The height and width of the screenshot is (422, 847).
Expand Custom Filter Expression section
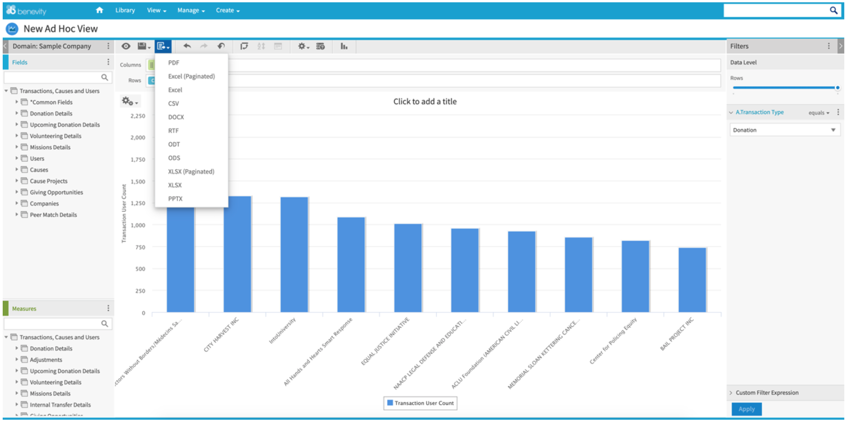[731, 393]
